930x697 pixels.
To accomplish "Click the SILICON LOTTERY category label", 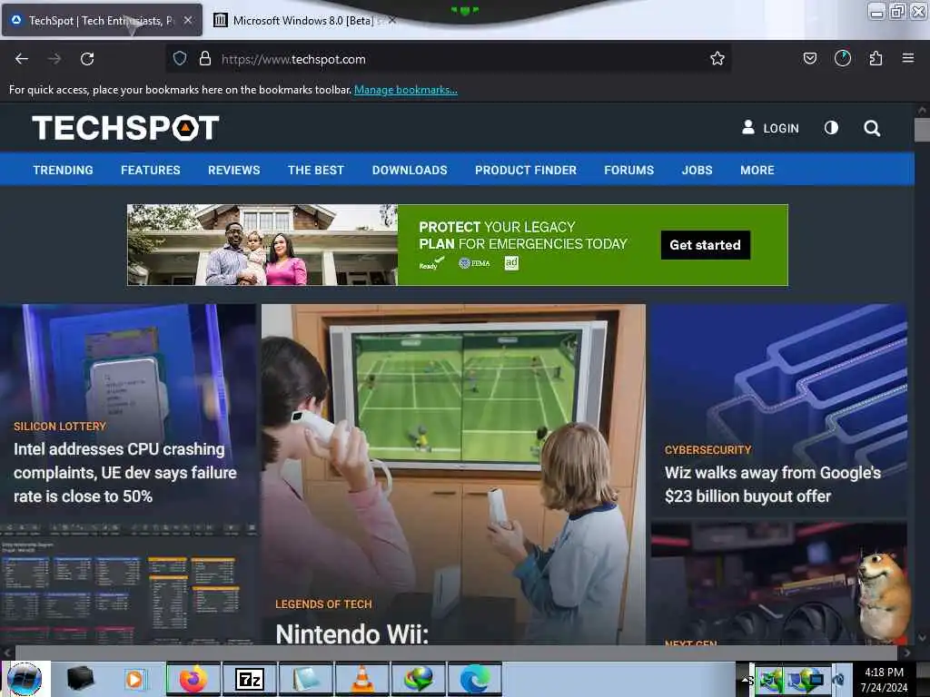I will coord(60,427).
